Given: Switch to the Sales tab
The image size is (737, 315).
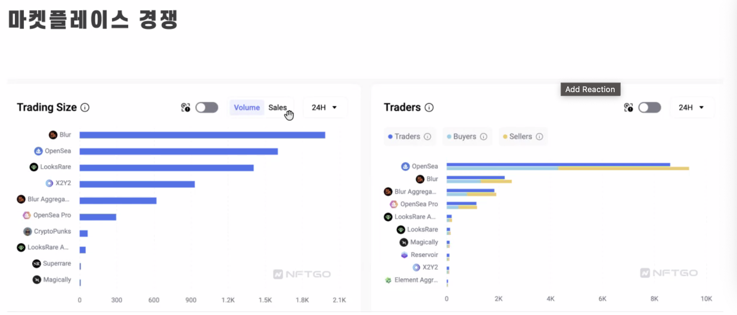Looking at the screenshot, I should tap(278, 107).
